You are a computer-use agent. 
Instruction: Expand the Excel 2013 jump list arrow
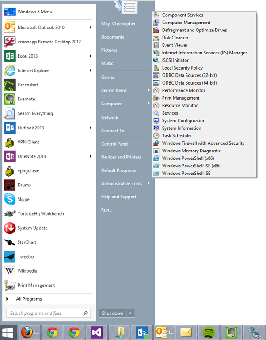click(91, 56)
